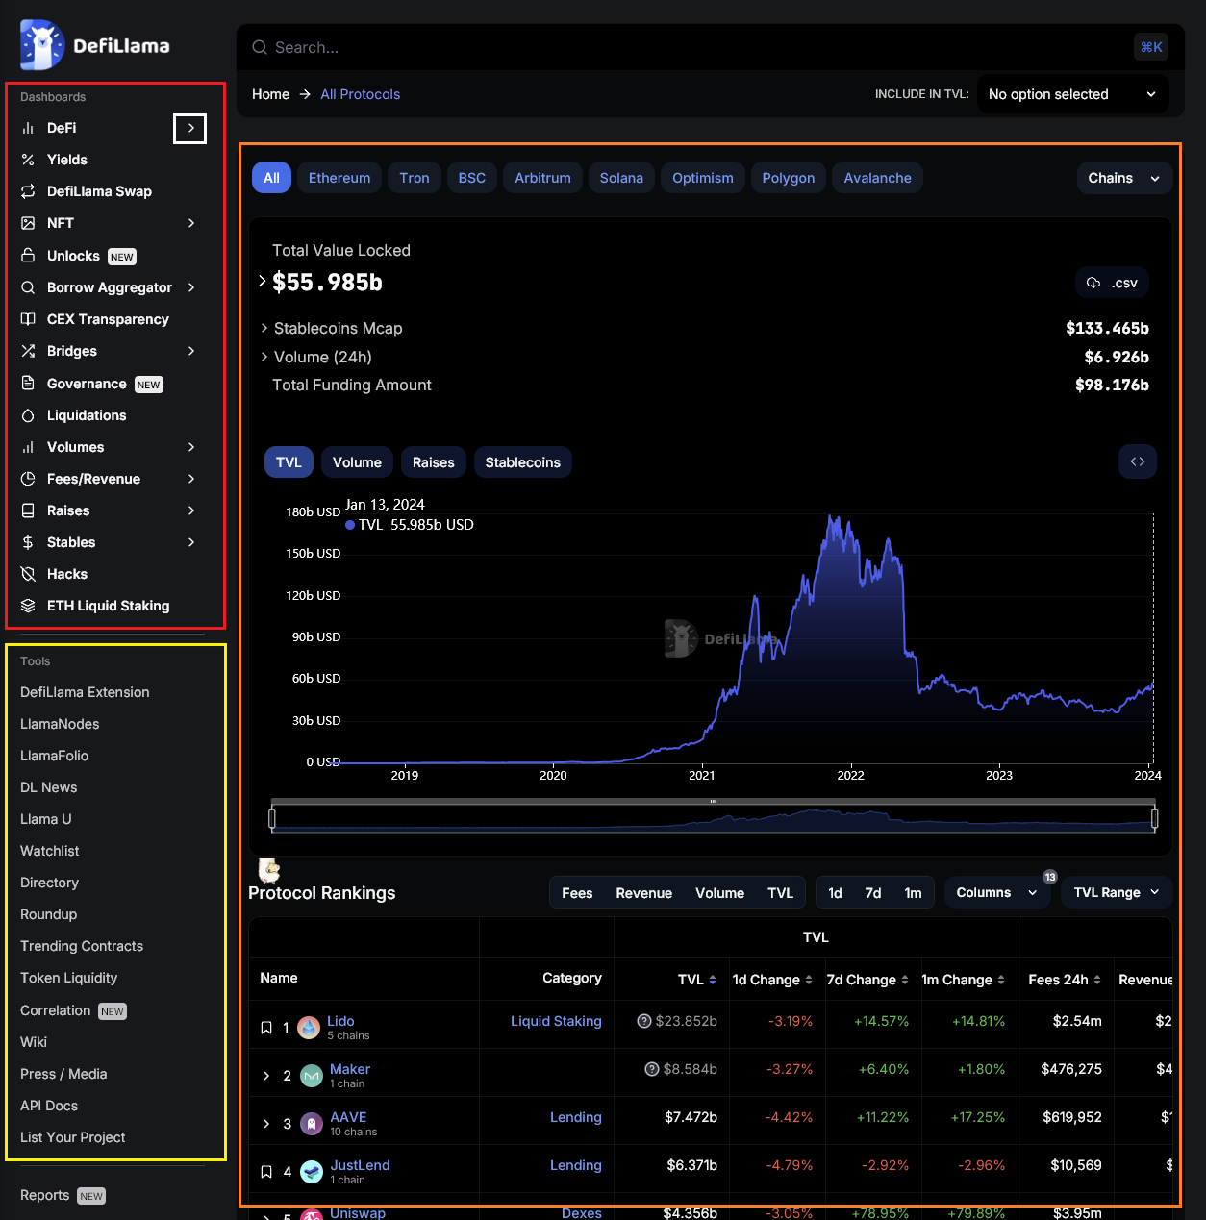
Task: Bookmark the Lido protocol row
Action: pyautogui.click(x=266, y=1028)
